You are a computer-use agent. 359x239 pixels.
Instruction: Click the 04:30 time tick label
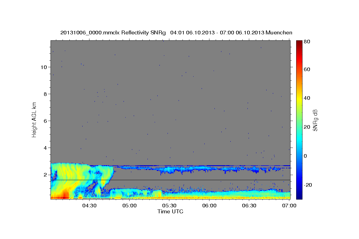click(89, 206)
